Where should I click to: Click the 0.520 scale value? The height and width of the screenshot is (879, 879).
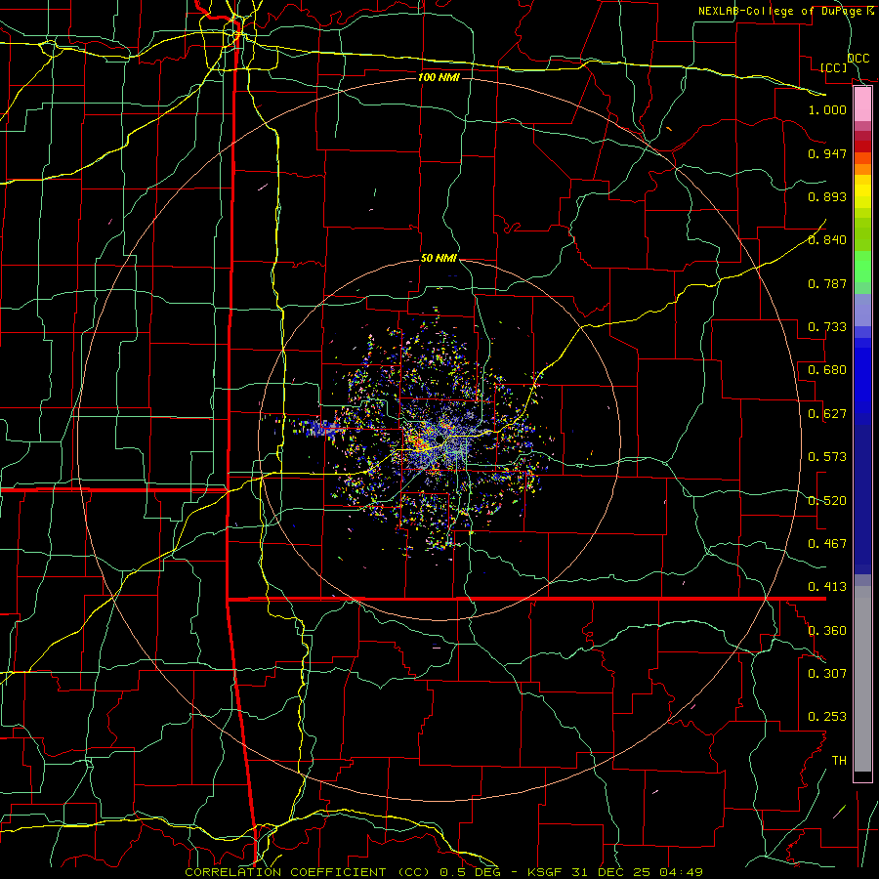point(827,501)
